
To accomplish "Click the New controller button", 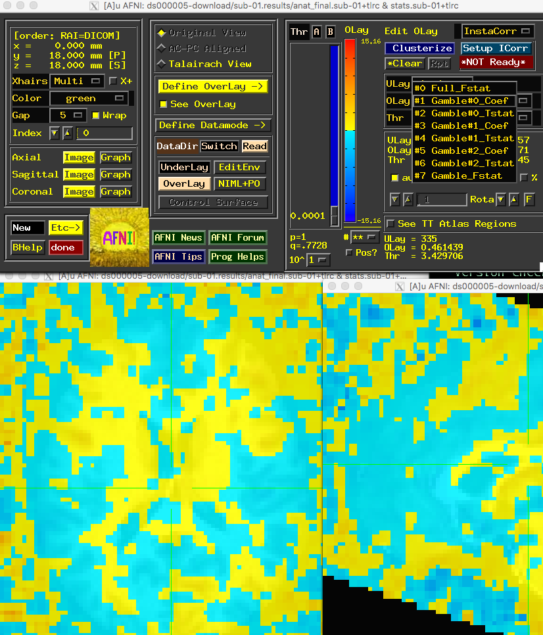I will click(x=28, y=227).
